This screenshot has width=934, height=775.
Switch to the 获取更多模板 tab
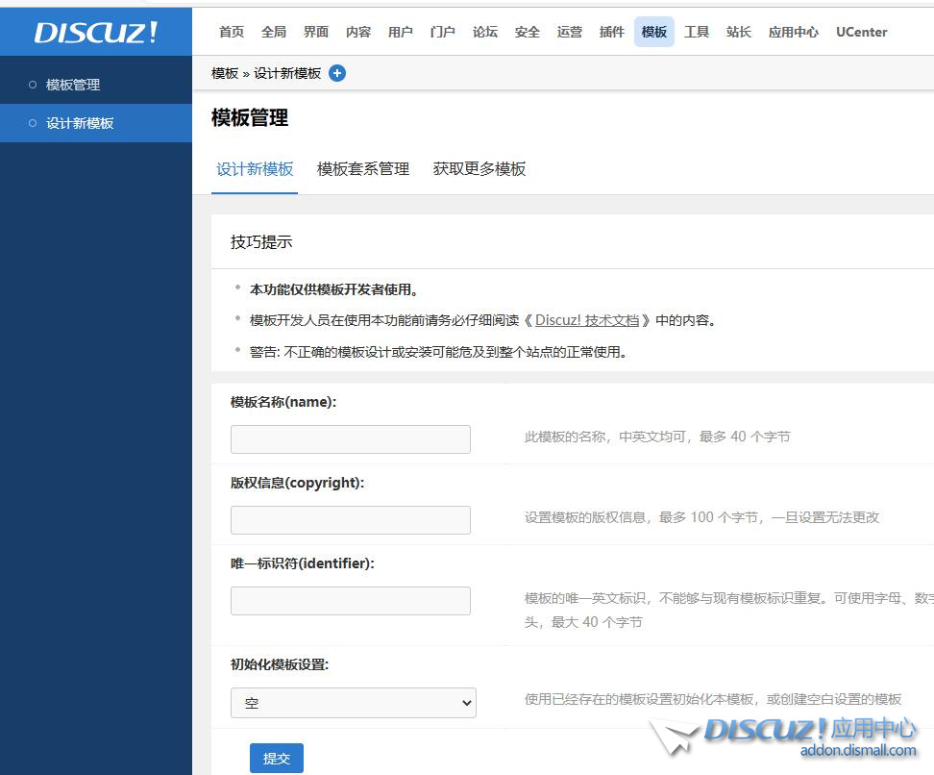[x=479, y=168]
